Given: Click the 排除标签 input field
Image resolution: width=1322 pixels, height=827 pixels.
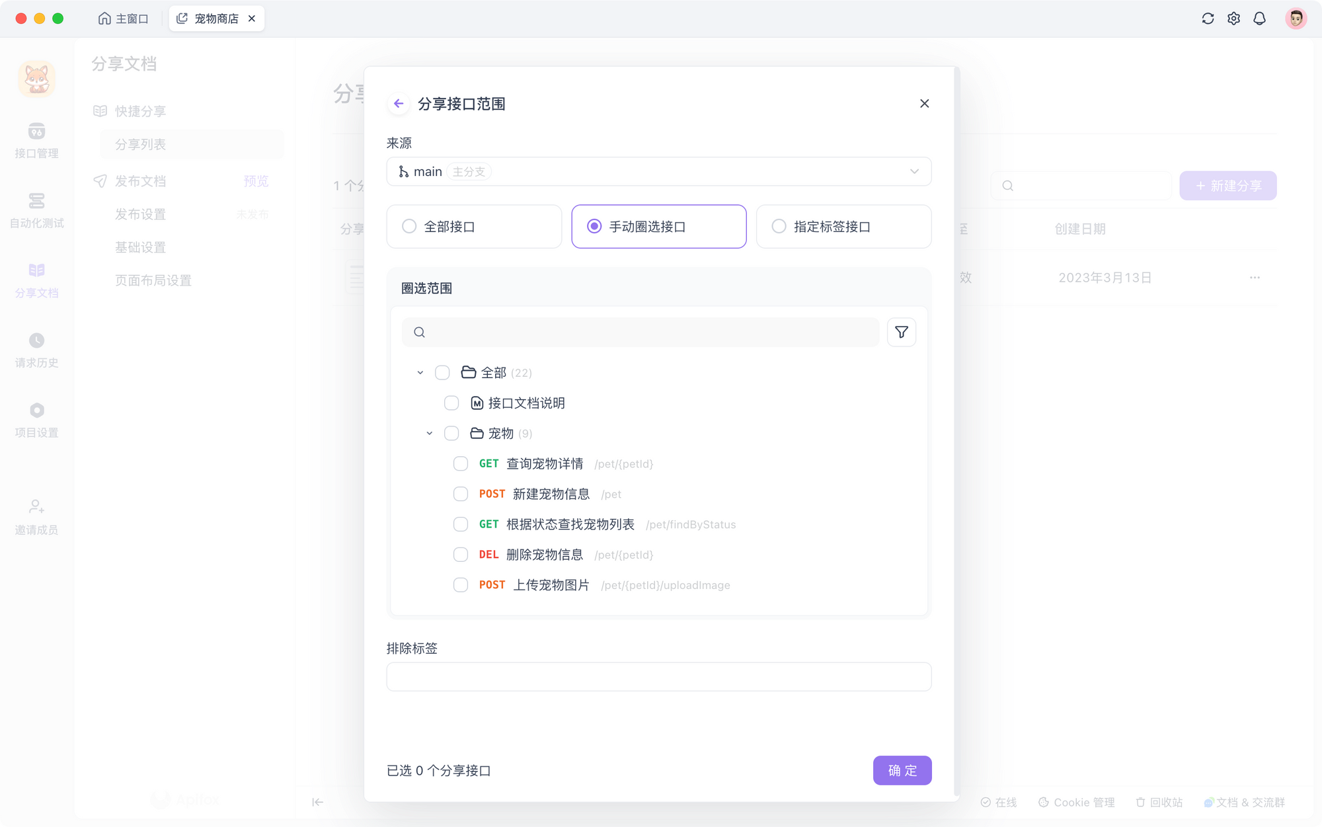Looking at the screenshot, I should [x=659, y=677].
